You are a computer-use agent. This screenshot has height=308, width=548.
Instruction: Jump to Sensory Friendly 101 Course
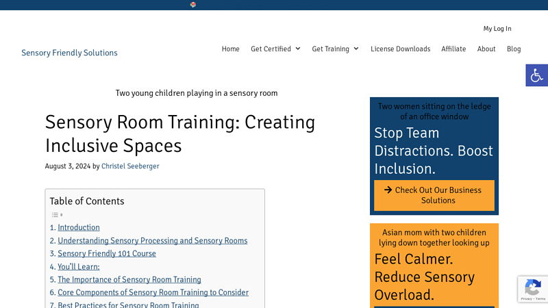107,253
